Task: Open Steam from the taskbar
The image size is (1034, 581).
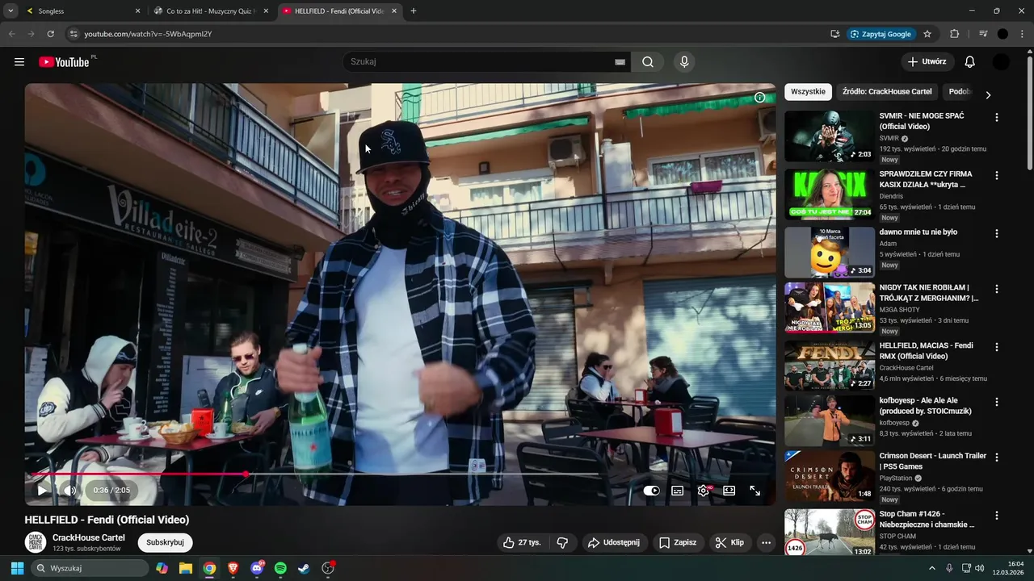Action: click(304, 568)
